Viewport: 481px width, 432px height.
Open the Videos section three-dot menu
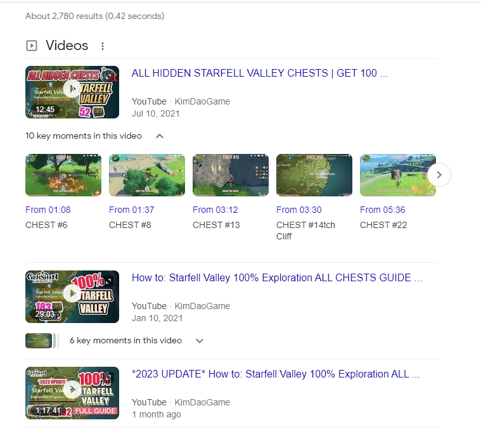(x=103, y=46)
